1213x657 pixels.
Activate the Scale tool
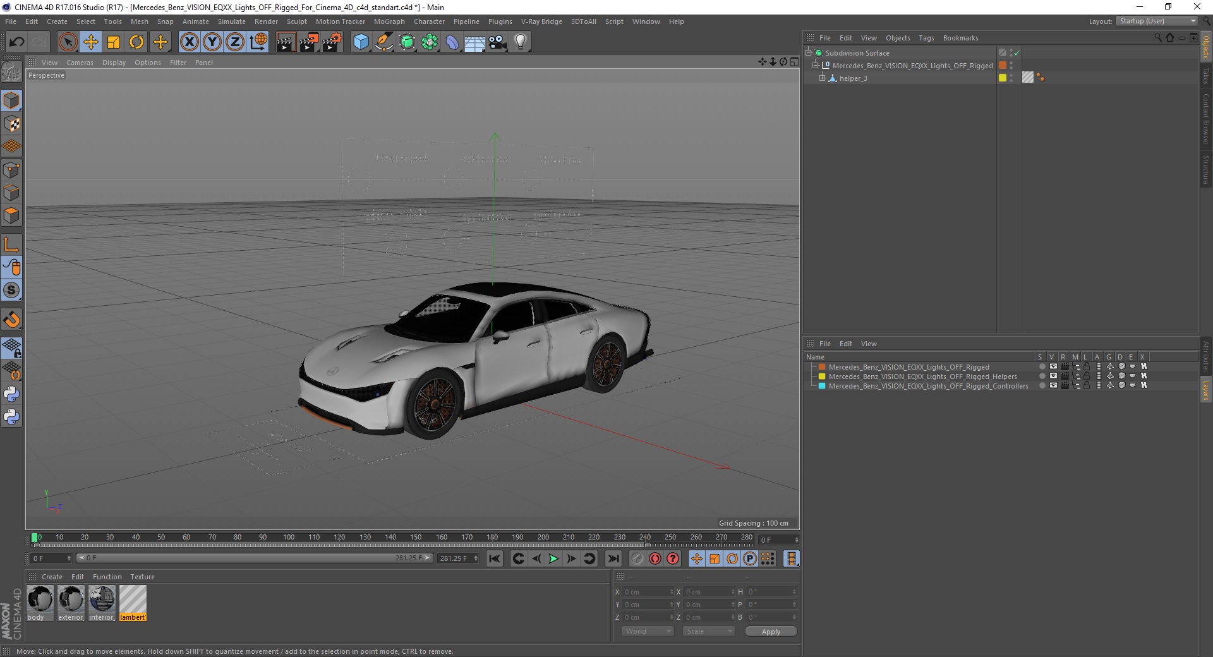pyautogui.click(x=114, y=42)
